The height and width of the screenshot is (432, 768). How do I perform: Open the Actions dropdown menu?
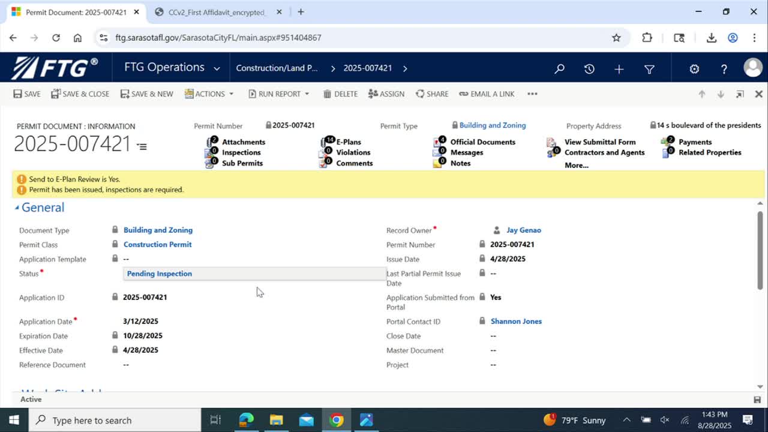[x=209, y=94]
